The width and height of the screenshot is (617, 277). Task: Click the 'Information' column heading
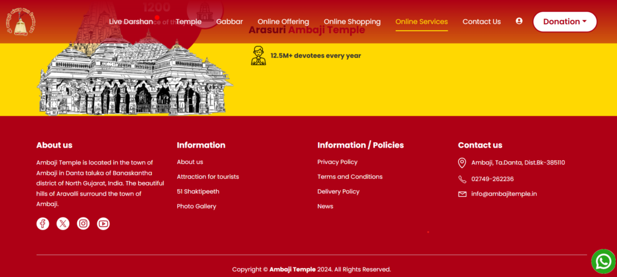coord(201,145)
